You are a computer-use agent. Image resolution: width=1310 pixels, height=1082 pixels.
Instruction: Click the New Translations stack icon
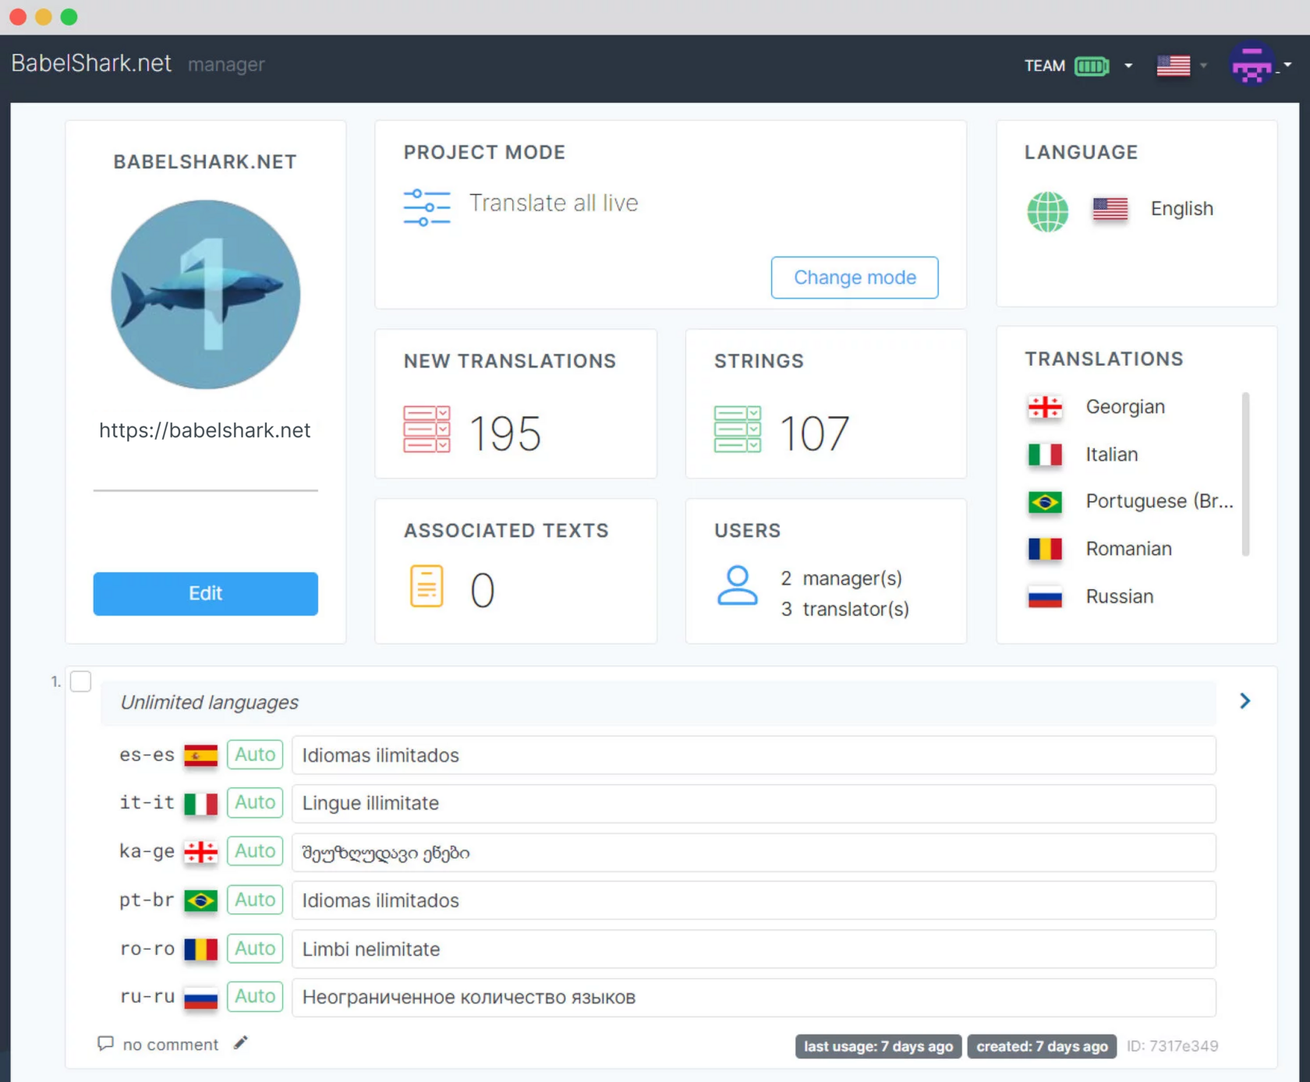pos(427,430)
